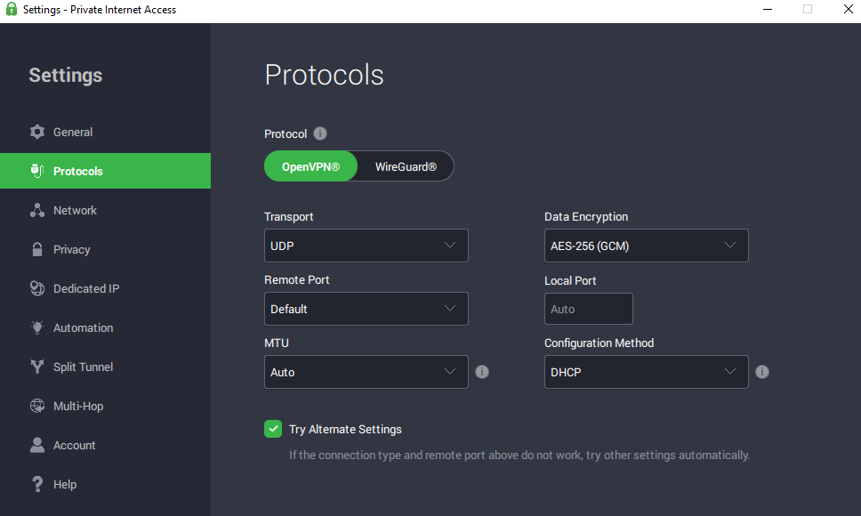Select the OpenVPN protocol option
The height and width of the screenshot is (516, 861).
click(310, 166)
